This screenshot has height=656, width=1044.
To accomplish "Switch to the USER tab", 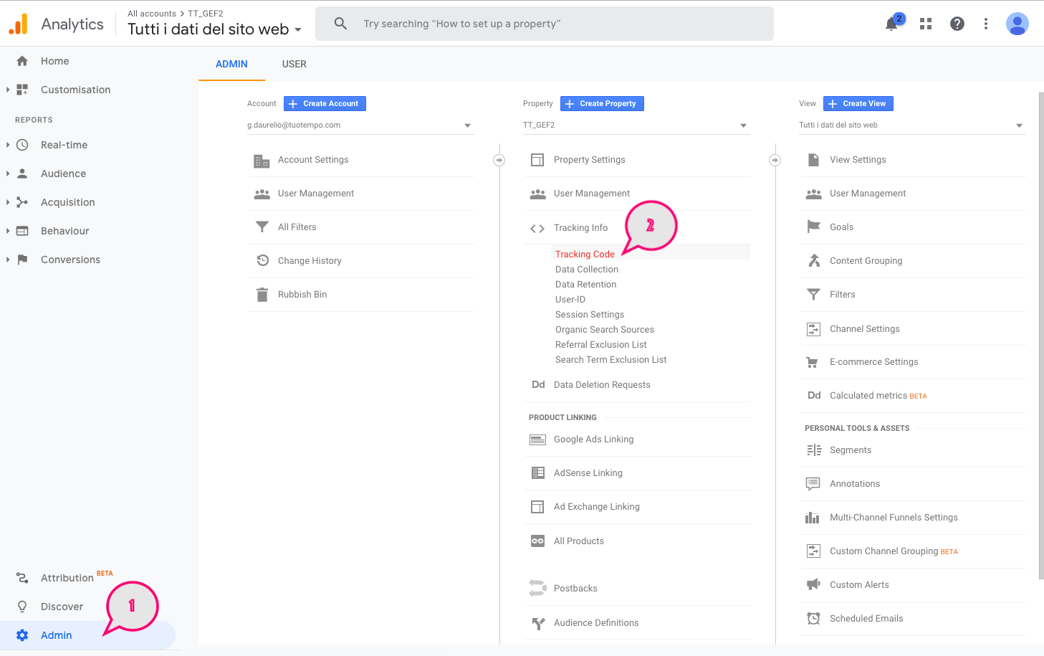I will pos(294,64).
